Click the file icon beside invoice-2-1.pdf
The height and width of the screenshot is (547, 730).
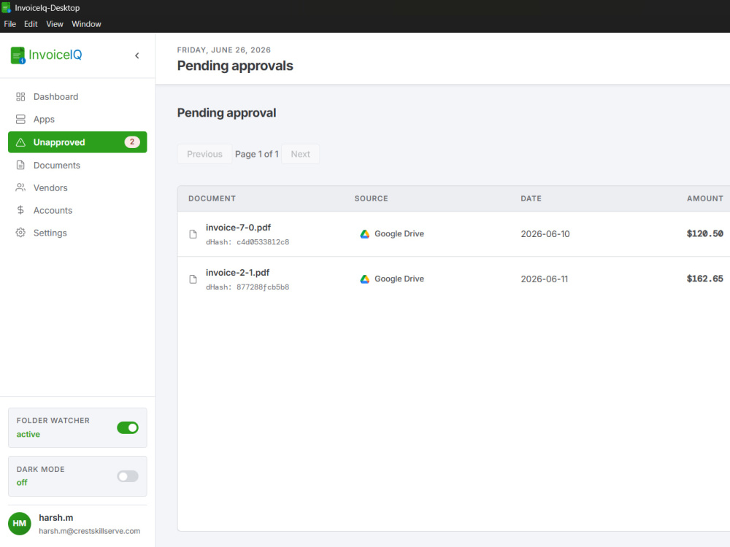click(x=193, y=279)
